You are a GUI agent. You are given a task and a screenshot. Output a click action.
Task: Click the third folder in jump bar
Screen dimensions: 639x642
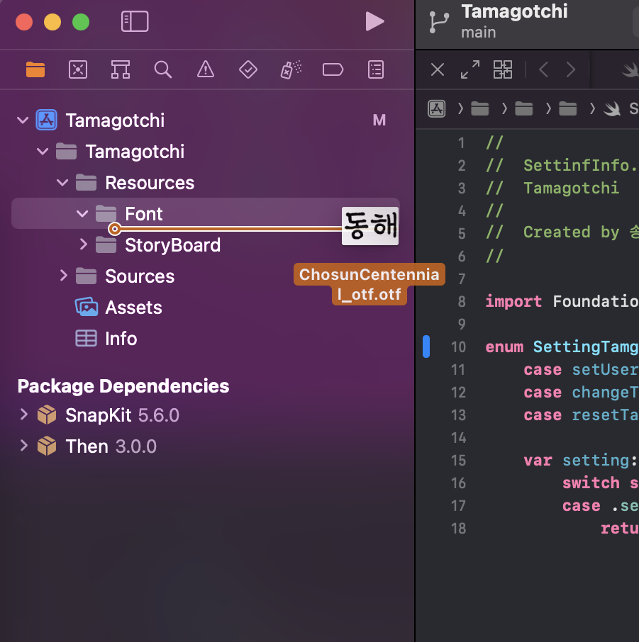click(x=567, y=109)
